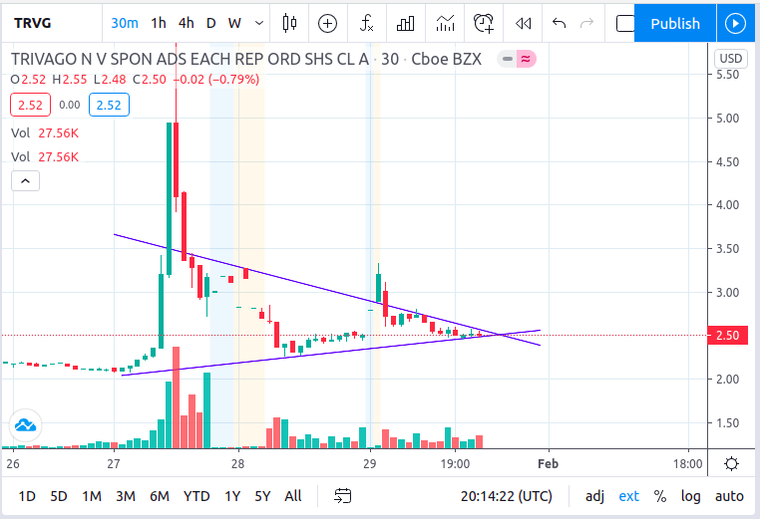
Task: Click the first Vol 27.56K indicator label
Action: [x=45, y=133]
